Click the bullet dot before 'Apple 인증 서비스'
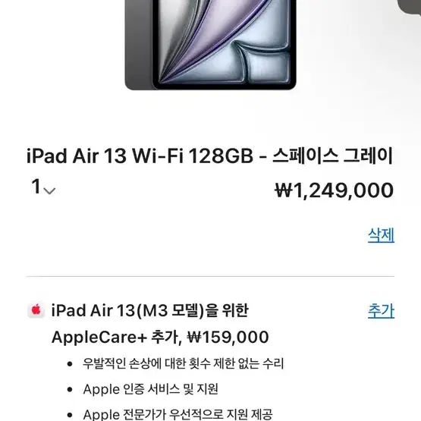This screenshot has height=421, width=421. point(70,390)
